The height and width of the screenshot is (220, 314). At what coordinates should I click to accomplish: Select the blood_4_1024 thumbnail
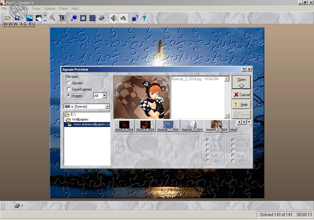pos(124,126)
